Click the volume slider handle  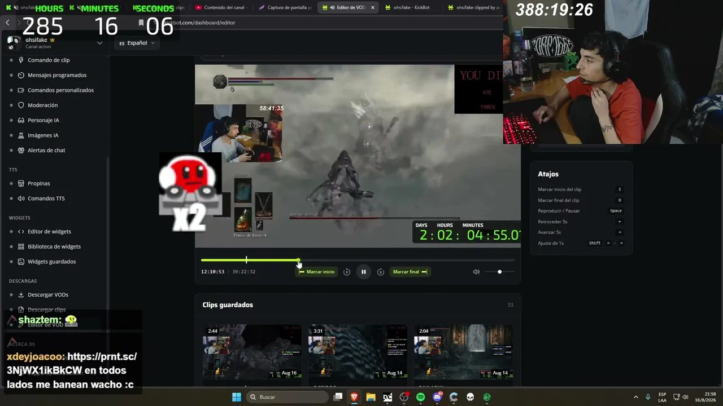(499, 272)
